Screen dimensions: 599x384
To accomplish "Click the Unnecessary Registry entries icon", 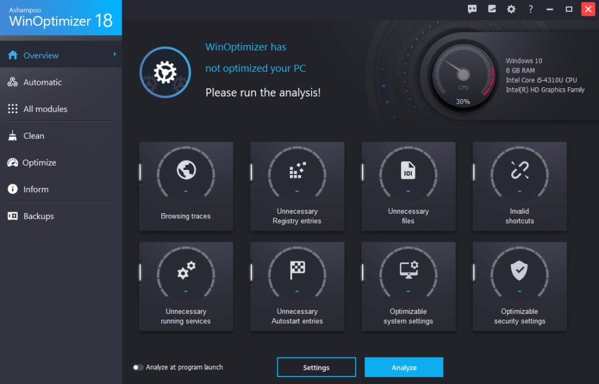I will 298,170.
